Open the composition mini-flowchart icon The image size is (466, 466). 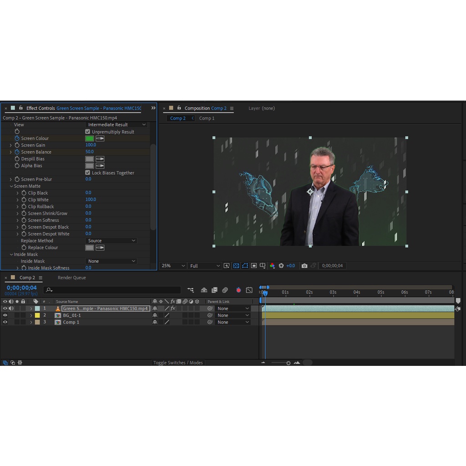click(190, 290)
